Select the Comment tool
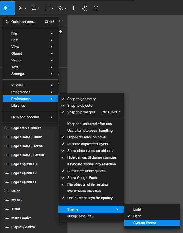This screenshot has width=183, height=233. 96,8
